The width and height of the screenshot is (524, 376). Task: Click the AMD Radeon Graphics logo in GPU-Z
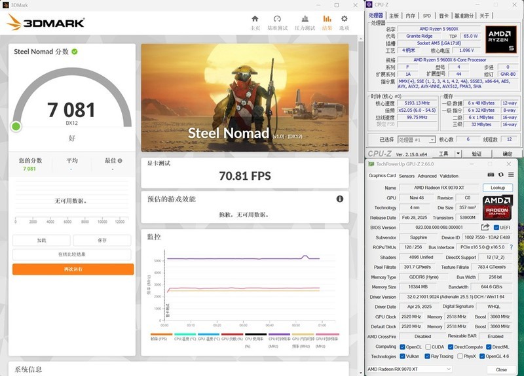497,208
